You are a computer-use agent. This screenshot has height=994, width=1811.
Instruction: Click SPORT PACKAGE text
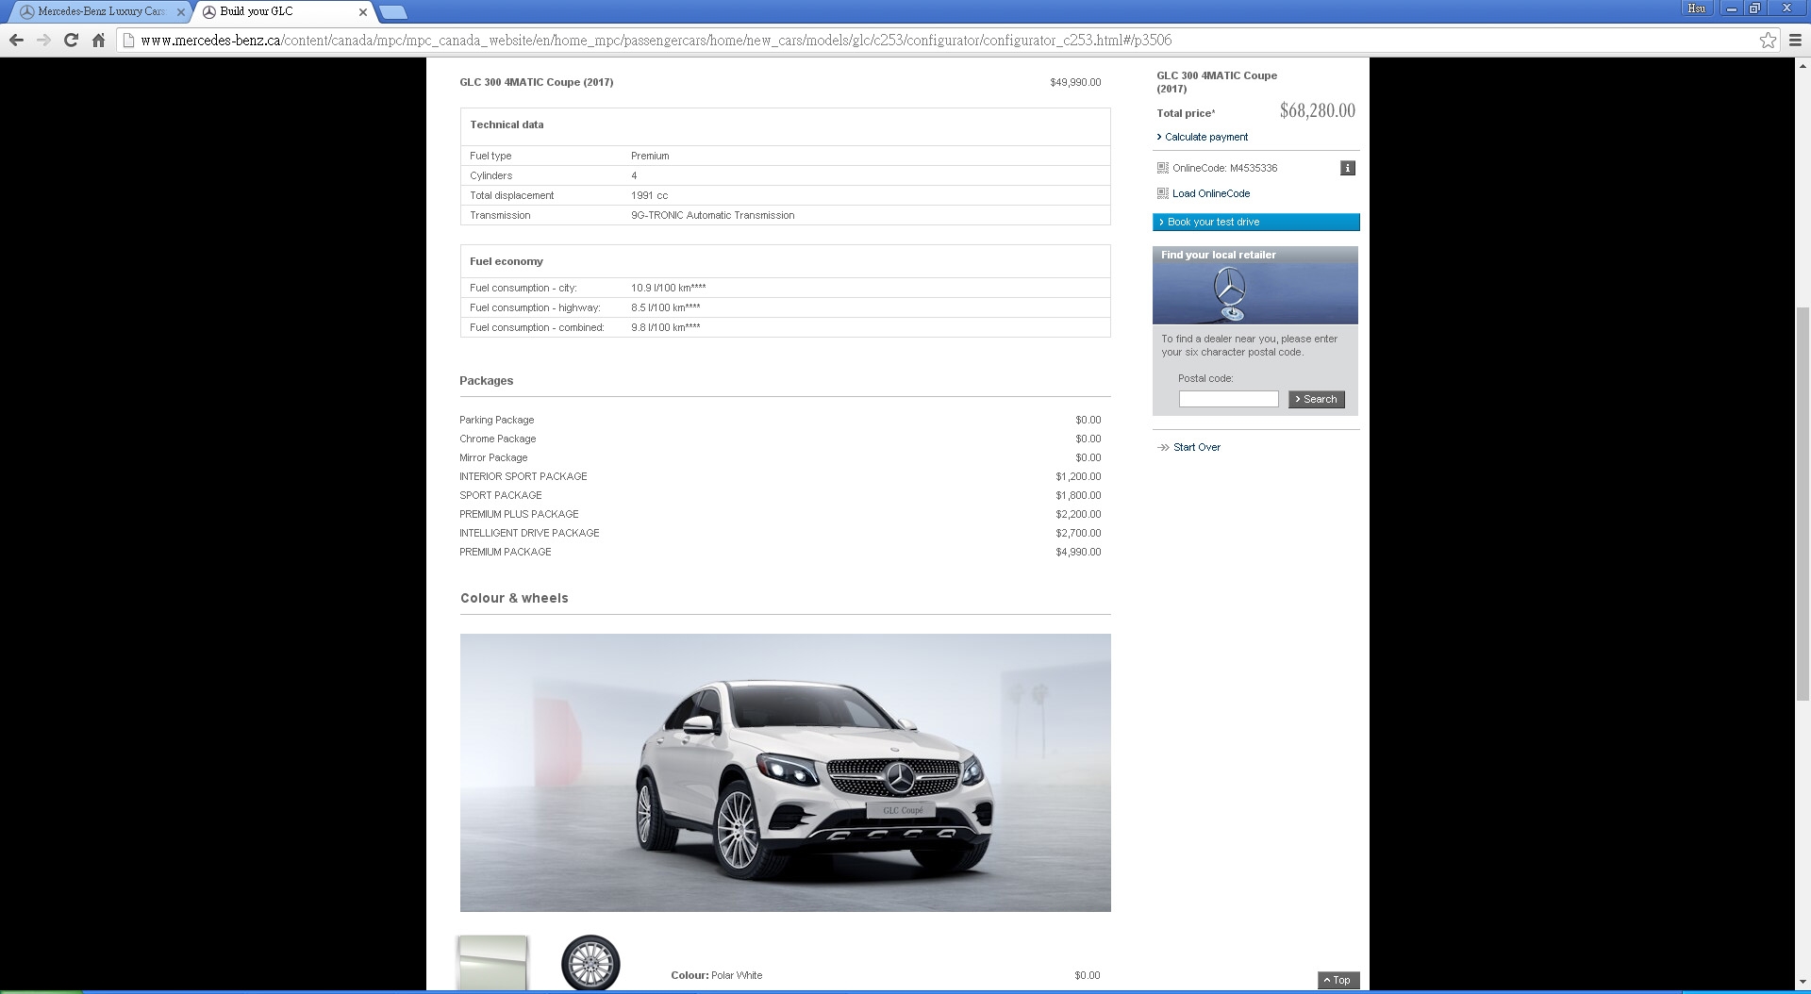coord(500,495)
